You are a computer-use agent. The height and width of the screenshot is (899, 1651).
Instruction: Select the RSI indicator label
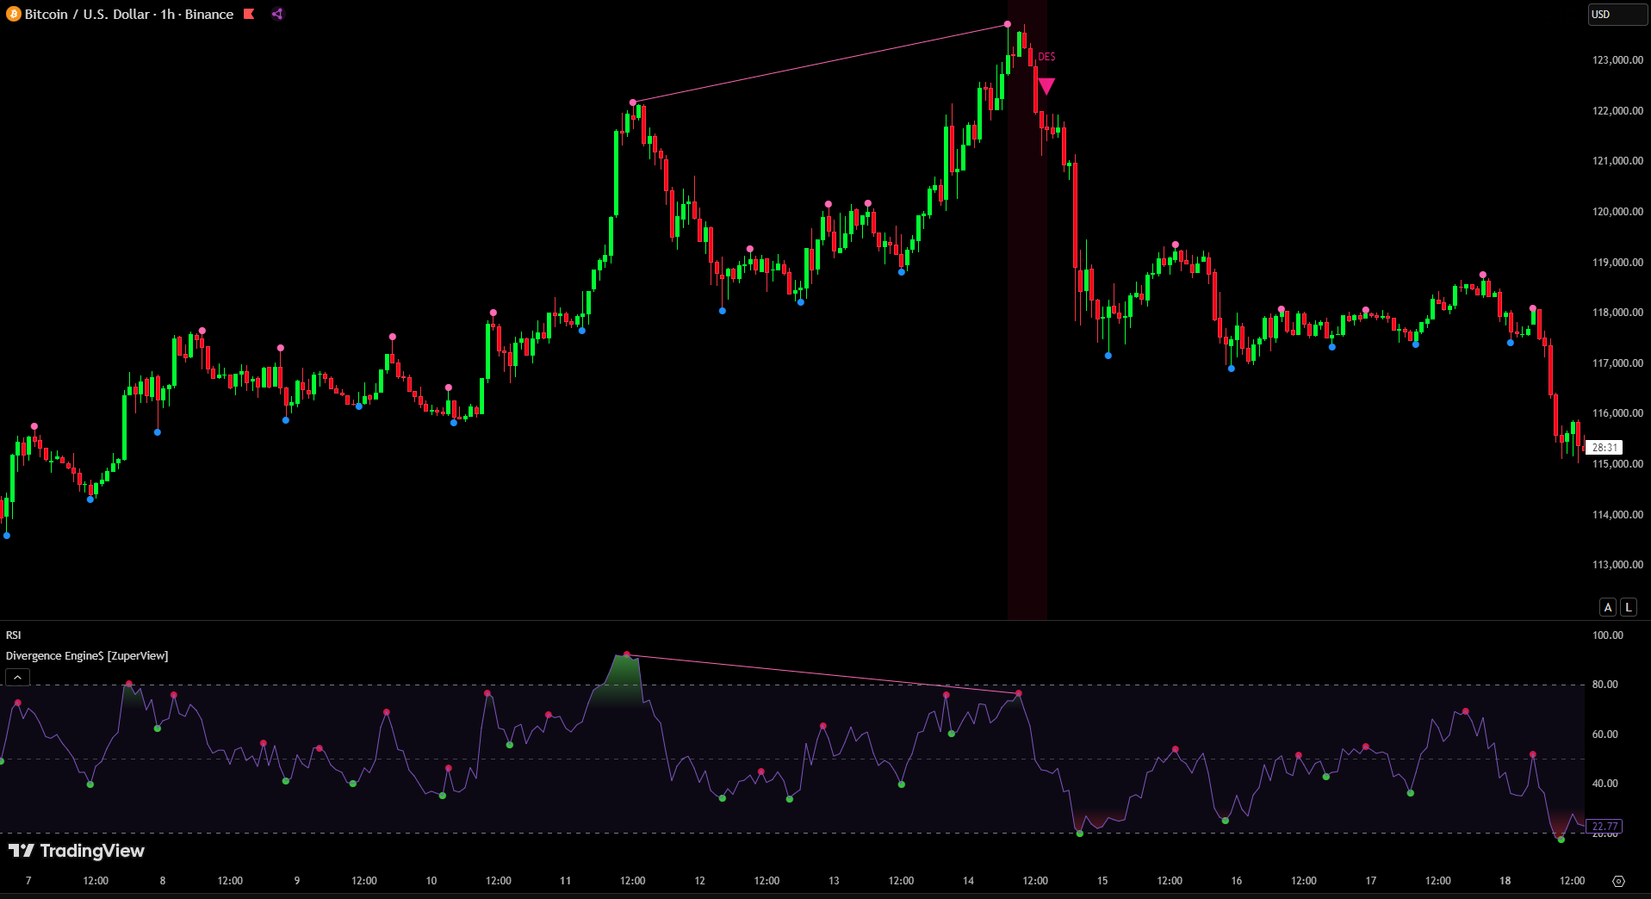point(14,635)
